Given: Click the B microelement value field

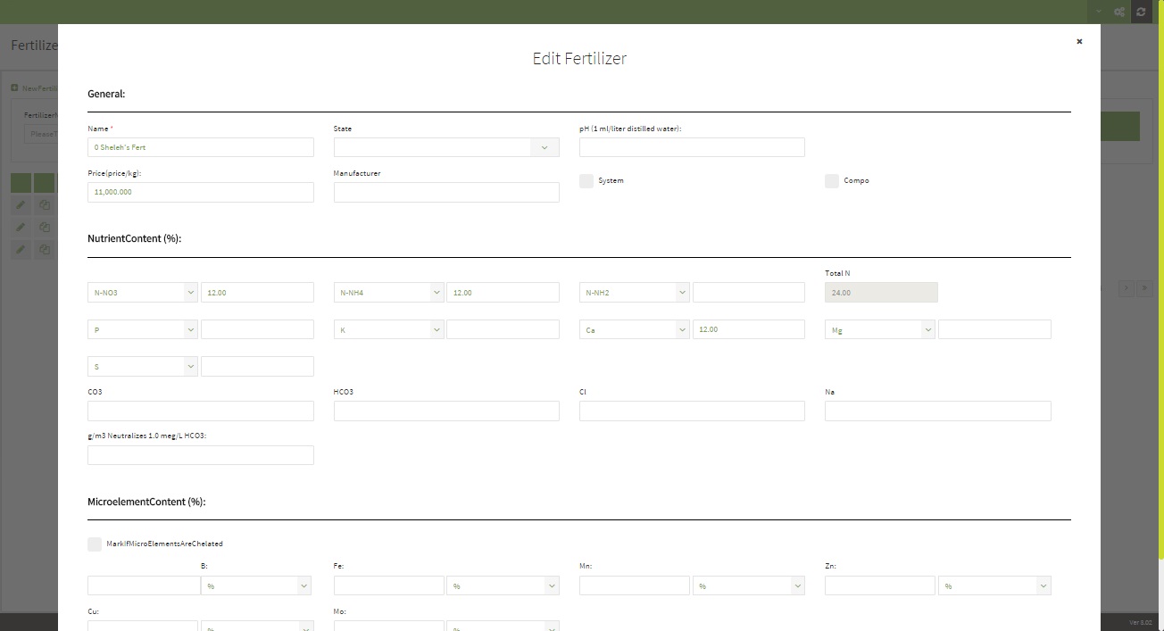Looking at the screenshot, I should coord(143,586).
